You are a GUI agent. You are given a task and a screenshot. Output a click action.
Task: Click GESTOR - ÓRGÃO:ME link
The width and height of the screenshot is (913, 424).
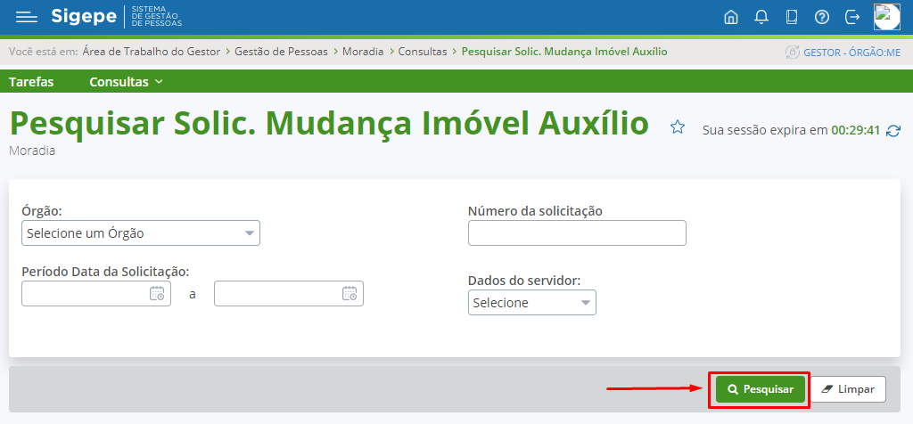click(x=851, y=53)
